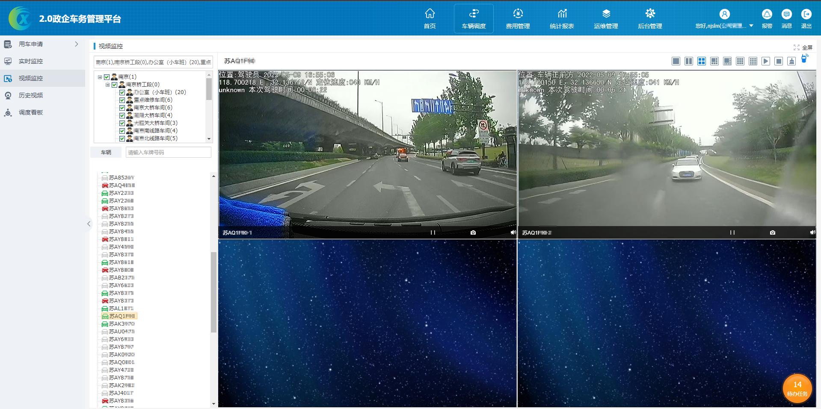Take snapshot of driver camera feed
The image size is (821, 409).
pyautogui.click(x=473, y=232)
